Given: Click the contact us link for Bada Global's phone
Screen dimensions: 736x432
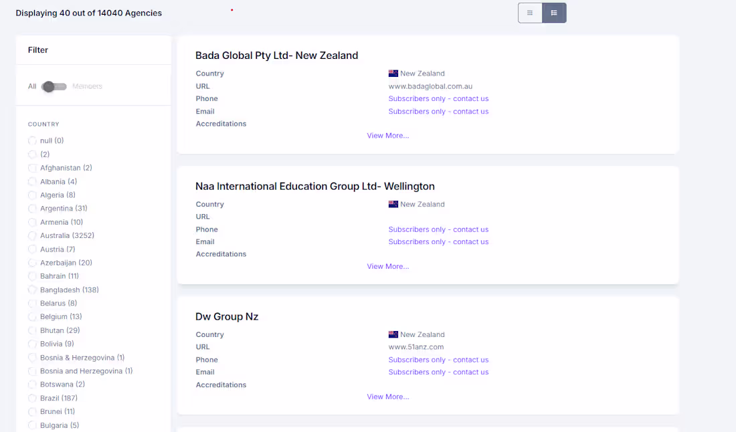Looking at the screenshot, I should tap(438, 98).
